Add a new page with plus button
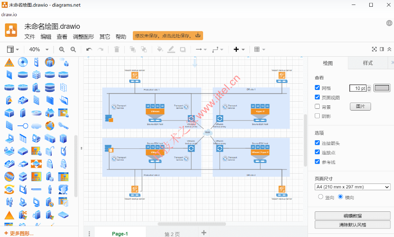The width and height of the screenshot is (394, 237). [204, 233]
